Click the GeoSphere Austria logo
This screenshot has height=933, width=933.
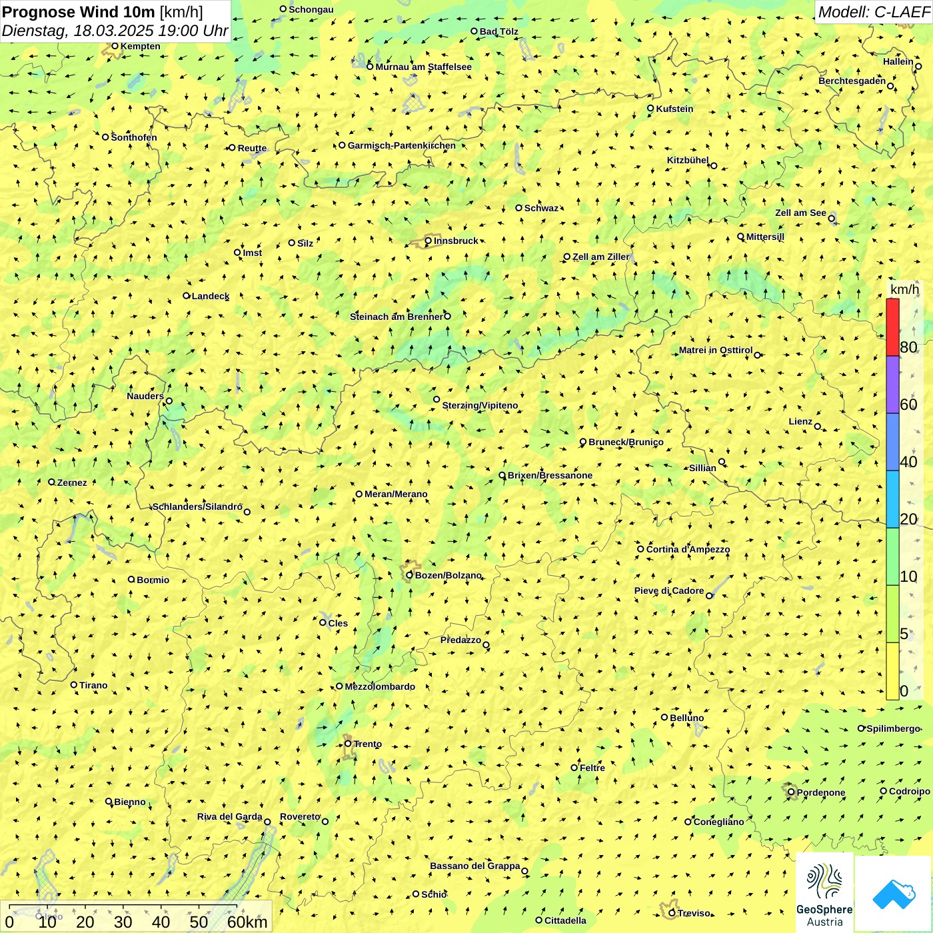click(x=824, y=894)
